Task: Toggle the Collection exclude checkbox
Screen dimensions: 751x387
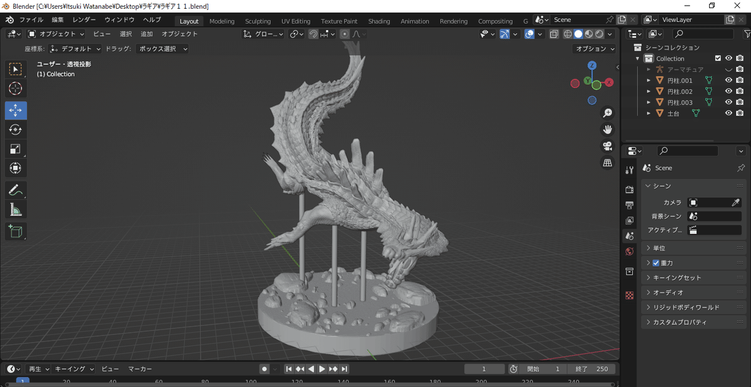Action: (718, 58)
